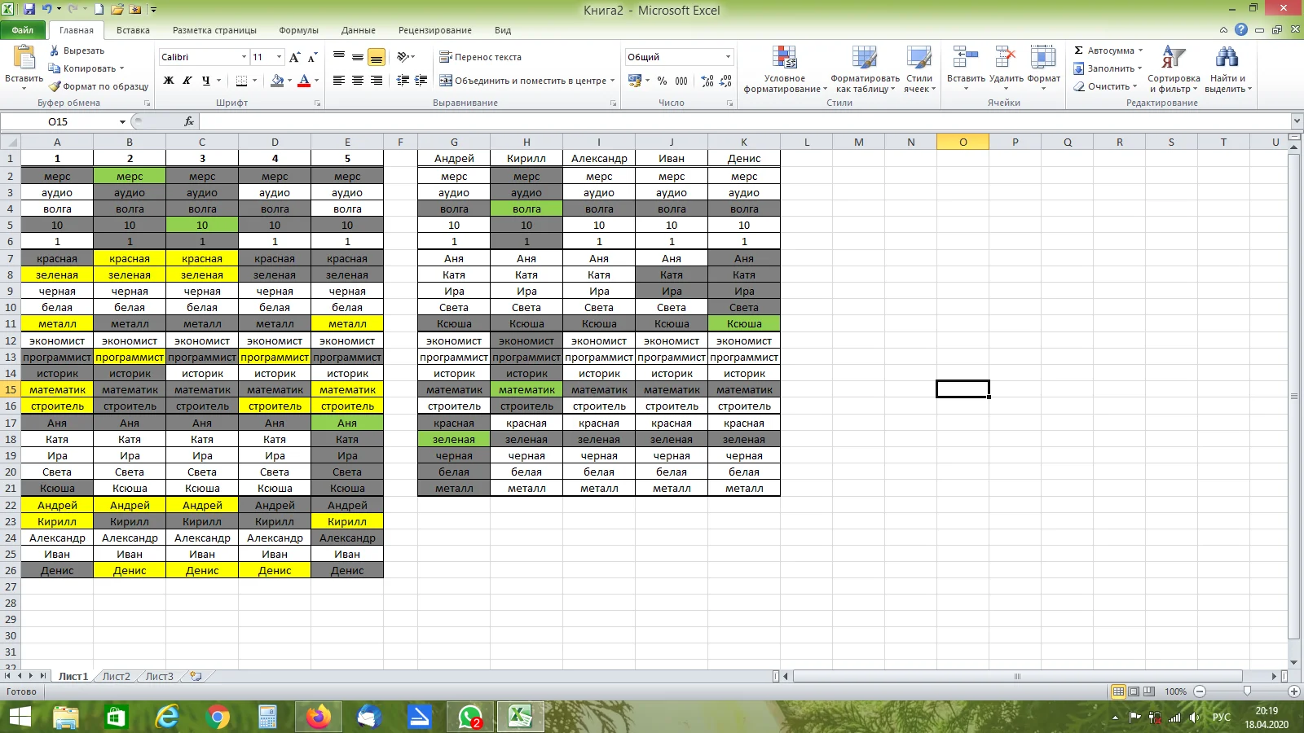Open the Windows Start button

click(x=20, y=717)
